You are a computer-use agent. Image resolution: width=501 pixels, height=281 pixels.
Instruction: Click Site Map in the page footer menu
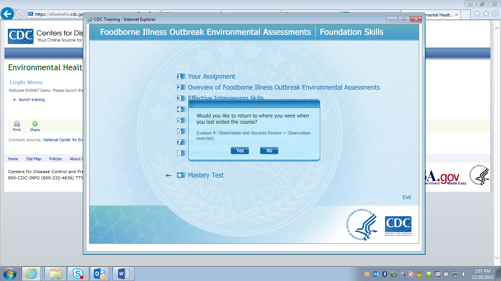[34, 159]
